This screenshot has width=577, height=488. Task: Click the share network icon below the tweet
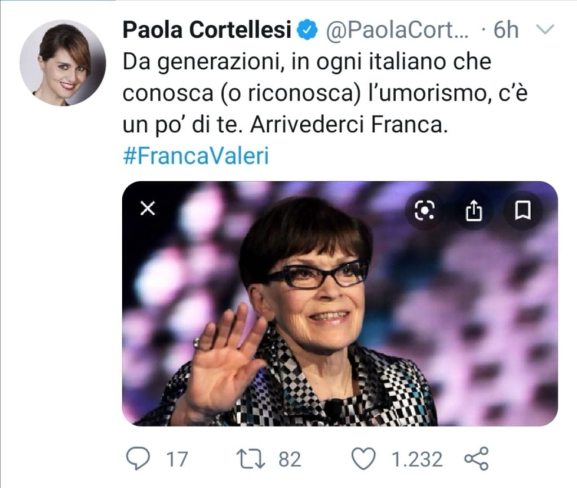[476, 459]
